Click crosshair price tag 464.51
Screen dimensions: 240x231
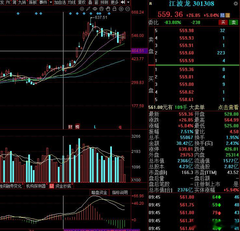click(139, 51)
